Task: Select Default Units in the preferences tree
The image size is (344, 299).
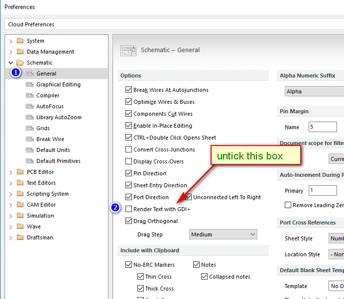Action: (53, 150)
